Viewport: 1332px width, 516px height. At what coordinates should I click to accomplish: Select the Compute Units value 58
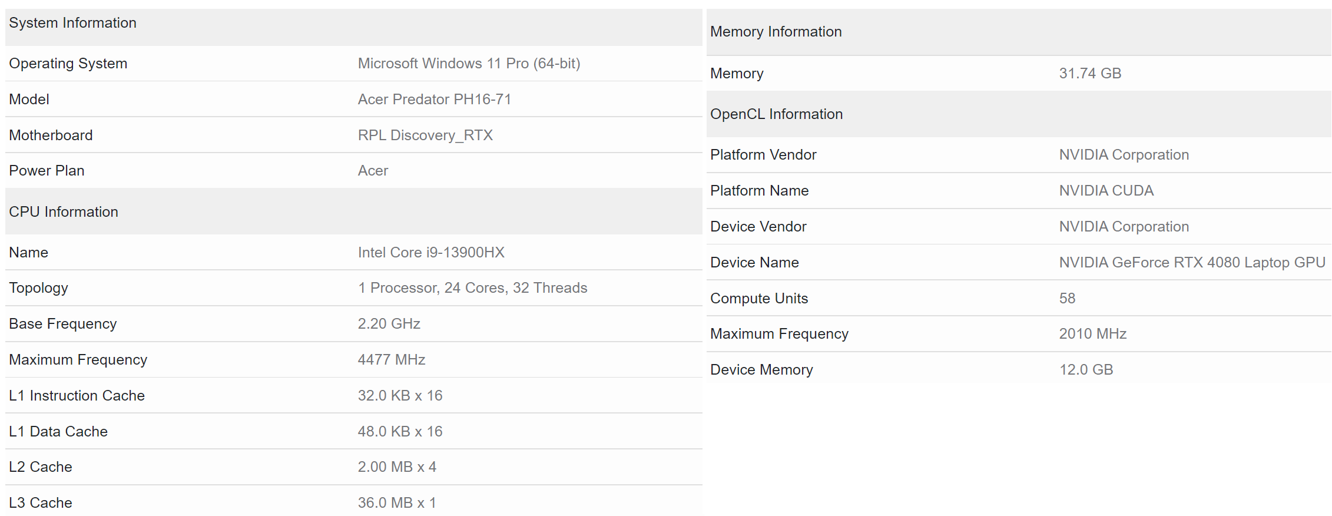(x=1067, y=299)
